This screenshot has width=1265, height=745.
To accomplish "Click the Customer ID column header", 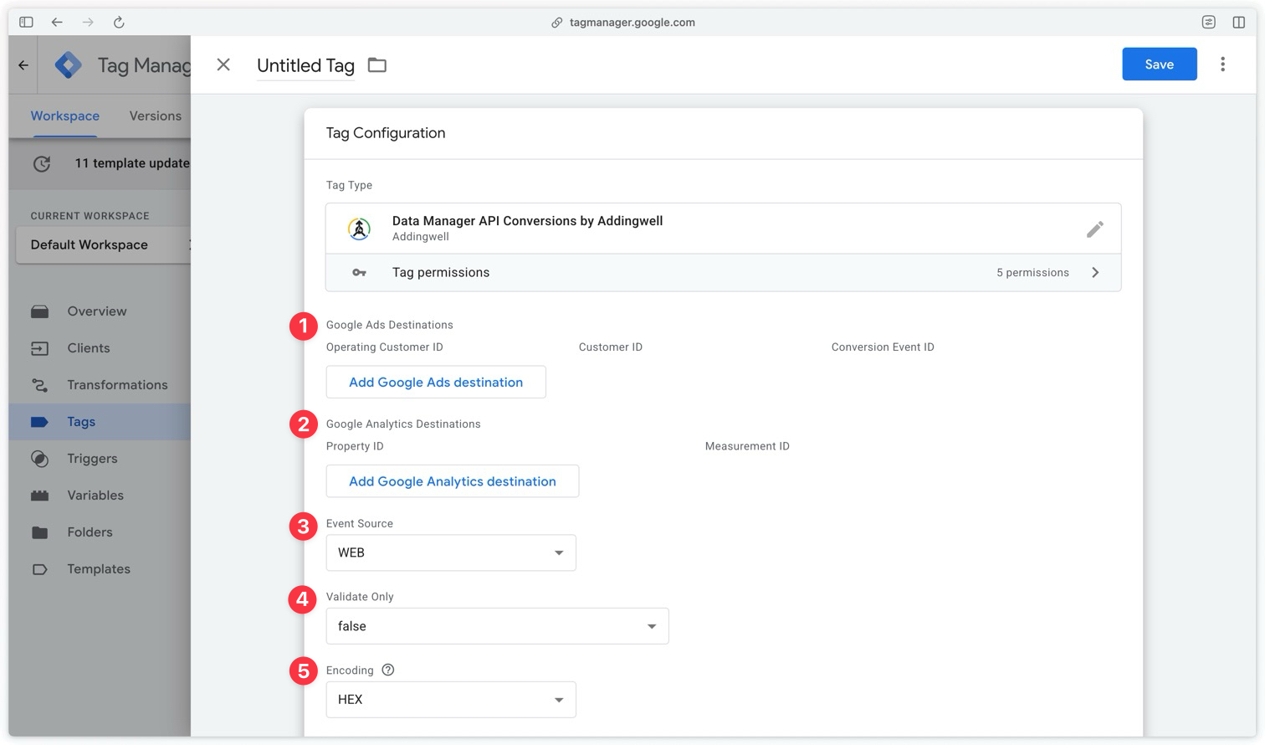I will tap(611, 347).
